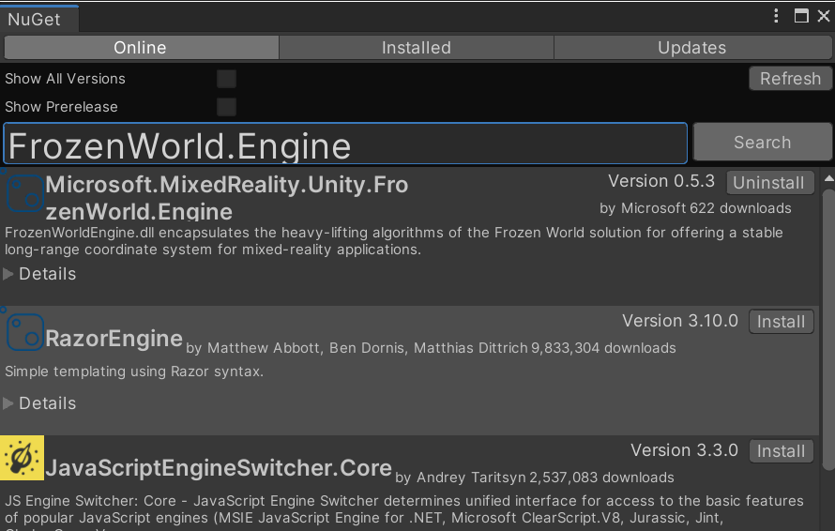Switch to the Installed tab
Screen dimensions: 835x531
click(x=417, y=48)
